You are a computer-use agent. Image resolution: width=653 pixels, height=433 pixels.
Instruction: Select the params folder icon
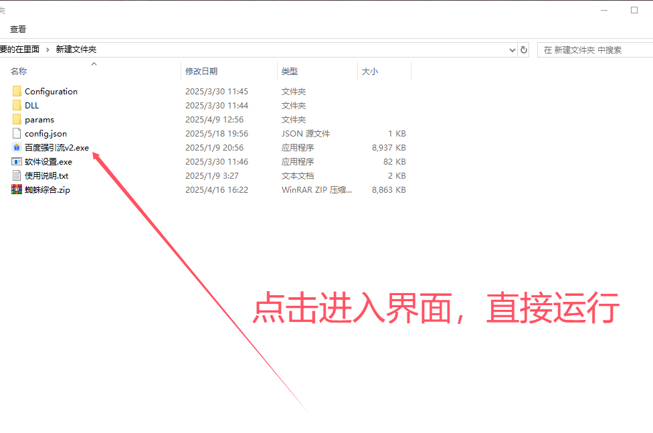click(x=17, y=120)
